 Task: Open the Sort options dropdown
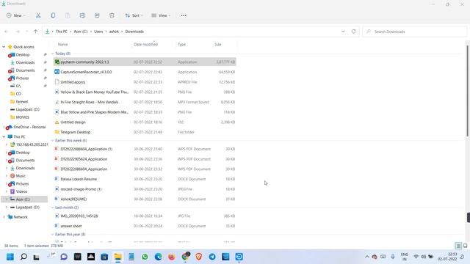click(134, 15)
